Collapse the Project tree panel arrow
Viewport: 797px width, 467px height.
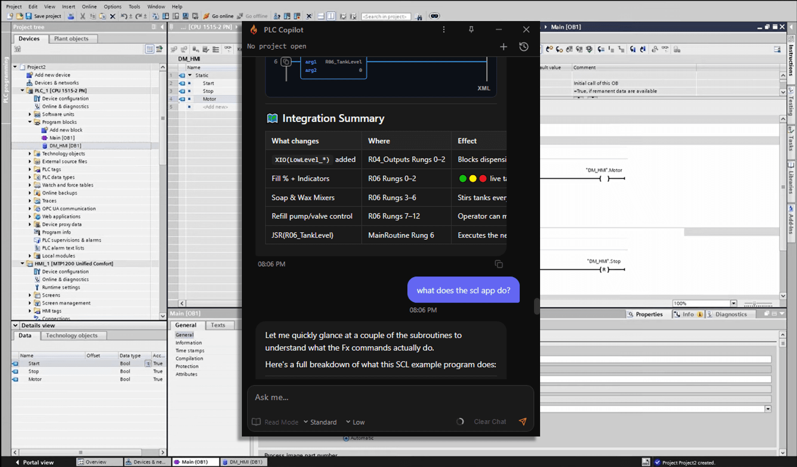[162, 27]
